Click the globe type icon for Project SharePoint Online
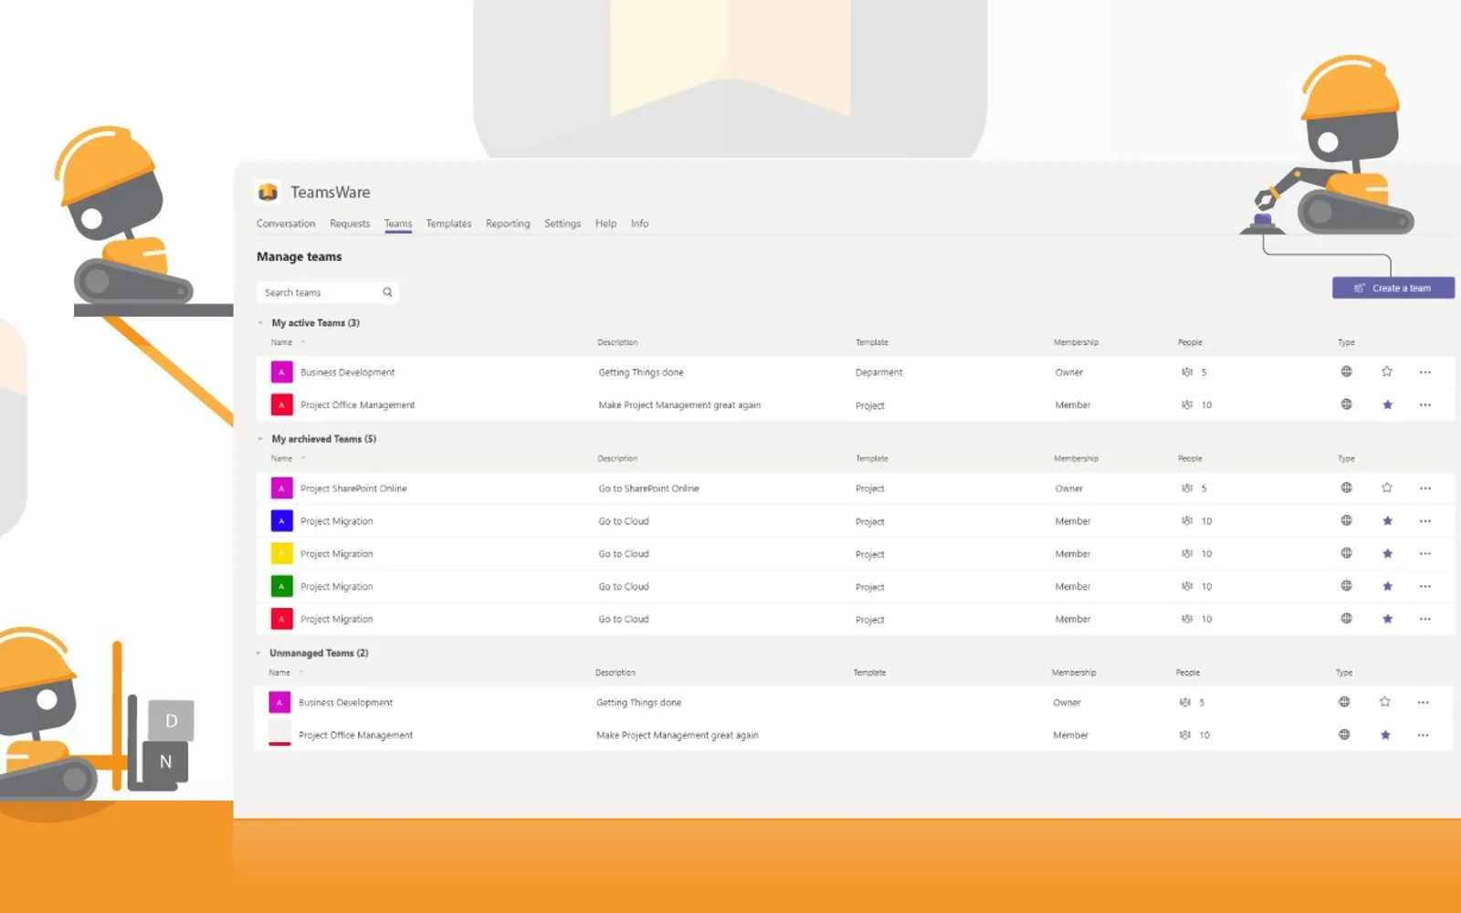 (1346, 488)
